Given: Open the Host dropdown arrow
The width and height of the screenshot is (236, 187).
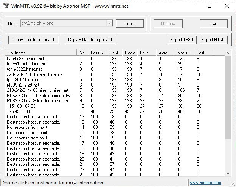Looking at the screenshot, I should coord(109,23).
